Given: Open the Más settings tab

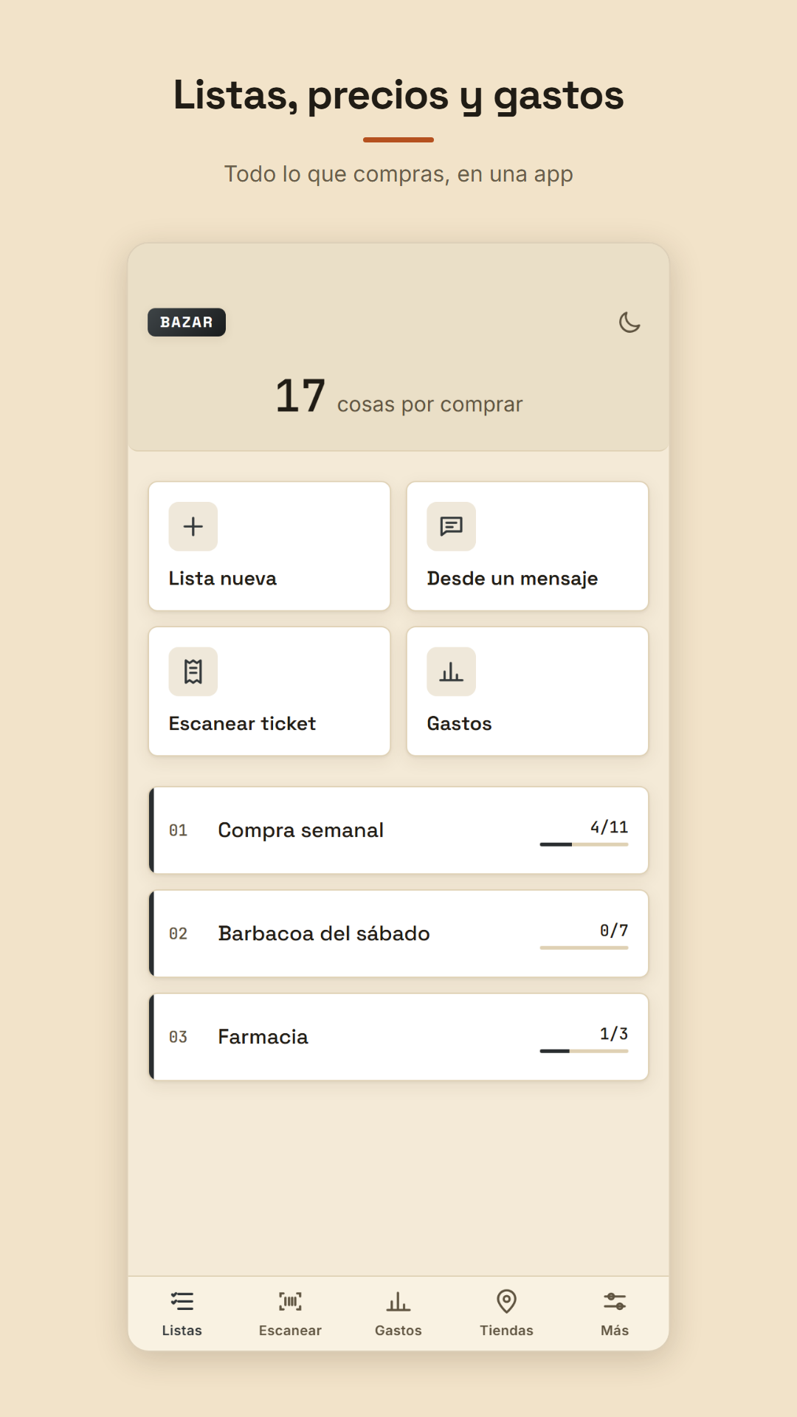Looking at the screenshot, I should [x=615, y=1314].
